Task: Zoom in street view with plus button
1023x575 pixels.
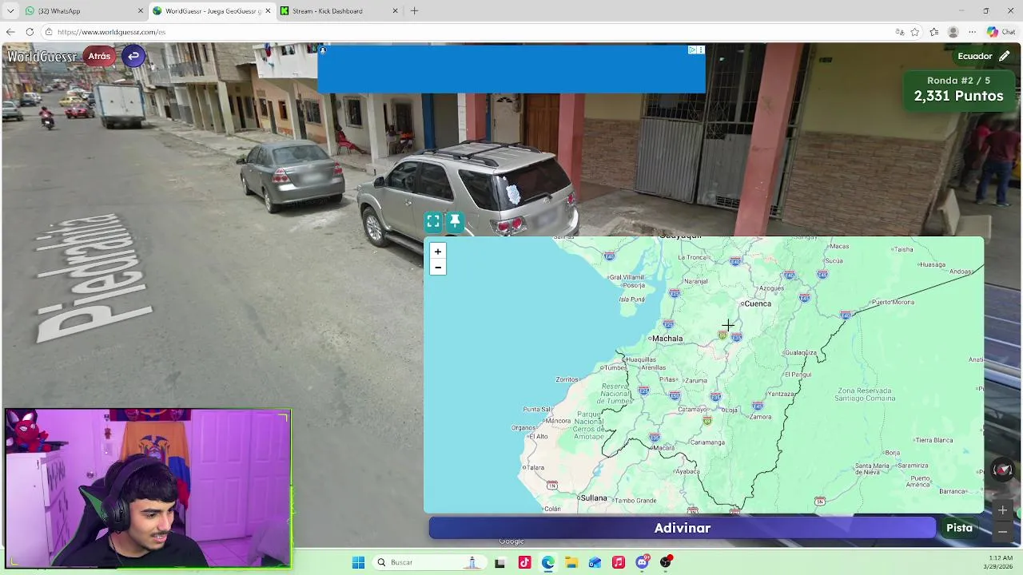Action: tap(1002, 510)
